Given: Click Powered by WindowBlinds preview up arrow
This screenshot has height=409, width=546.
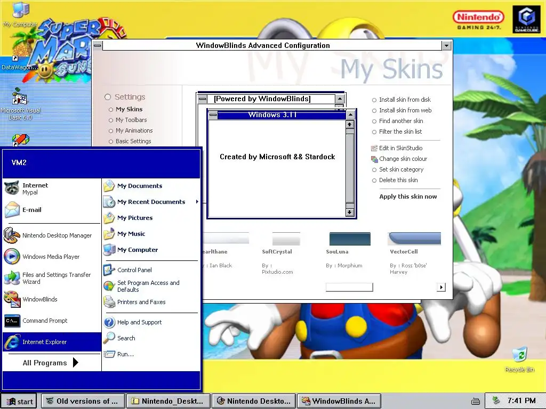Looking at the screenshot, I should point(340,99).
